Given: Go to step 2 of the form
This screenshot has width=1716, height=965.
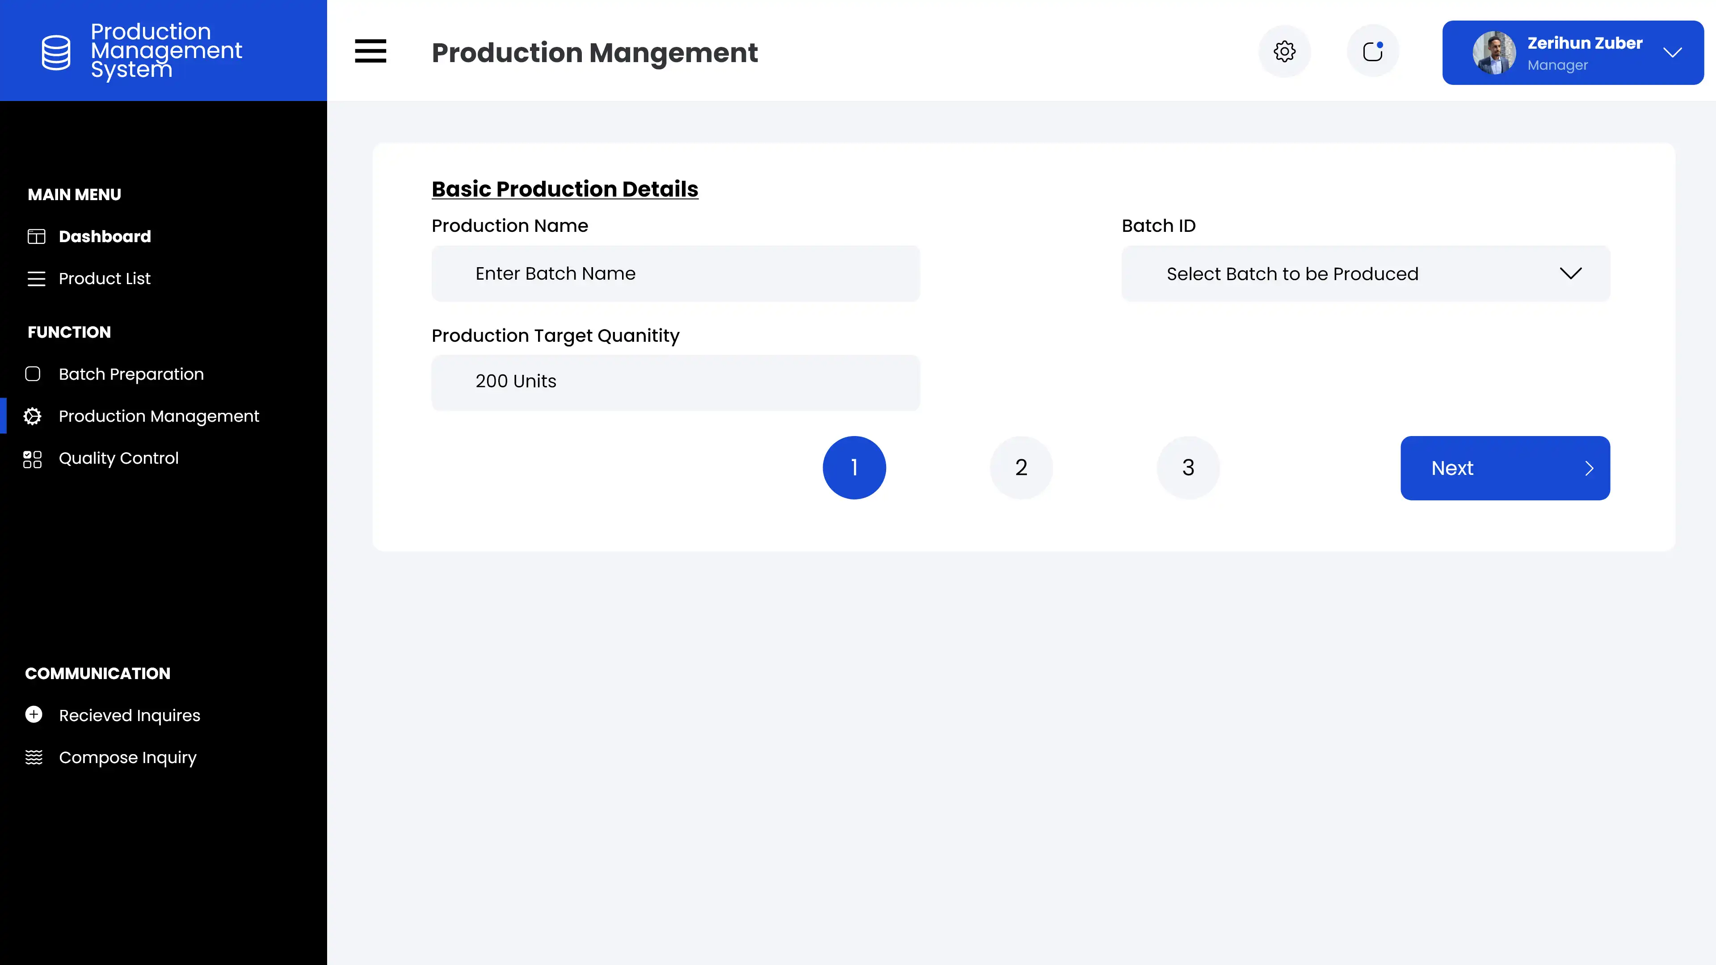Looking at the screenshot, I should tap(1021, 467).
